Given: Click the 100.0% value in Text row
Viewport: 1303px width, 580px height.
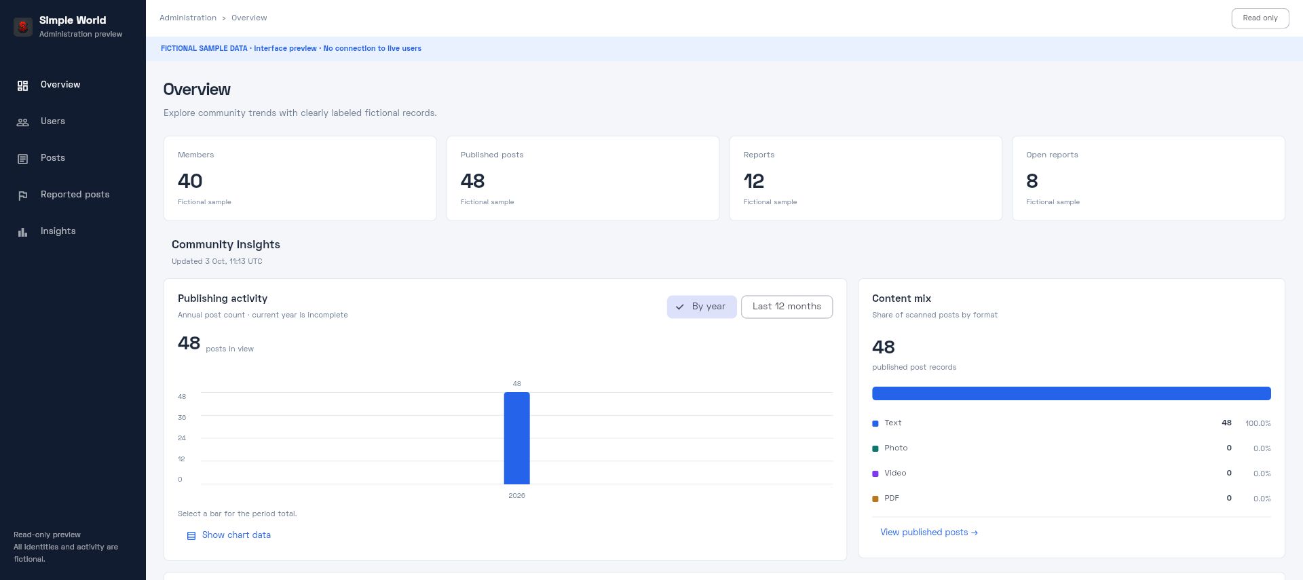Looking at the screenshot, I should (x=1258, y=424).
